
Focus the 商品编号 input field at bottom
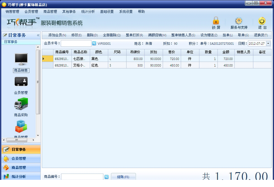[x=82, y=177]
